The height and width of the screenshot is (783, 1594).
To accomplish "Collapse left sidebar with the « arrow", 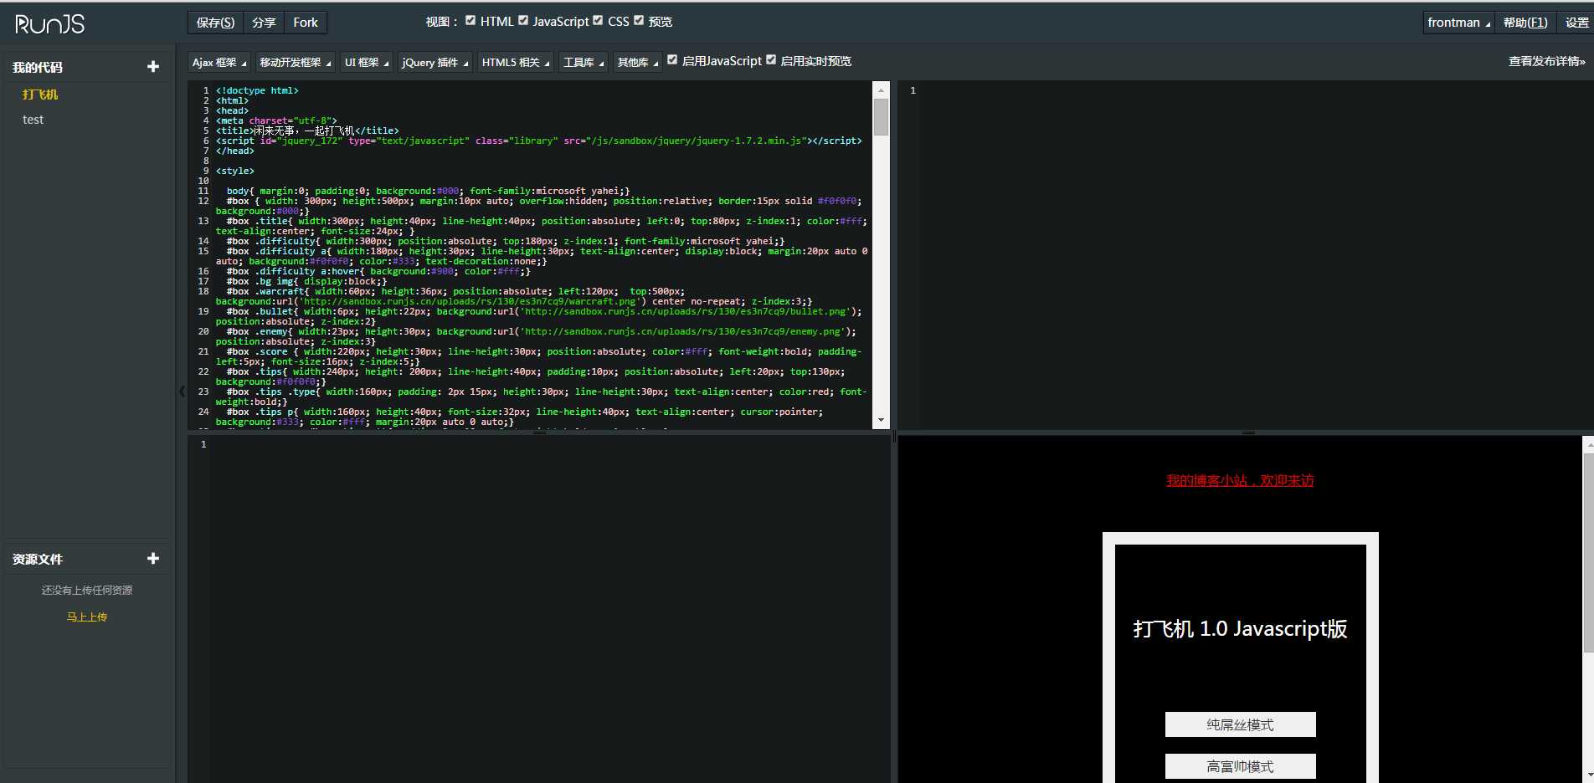I will click(x=182, y=391).
